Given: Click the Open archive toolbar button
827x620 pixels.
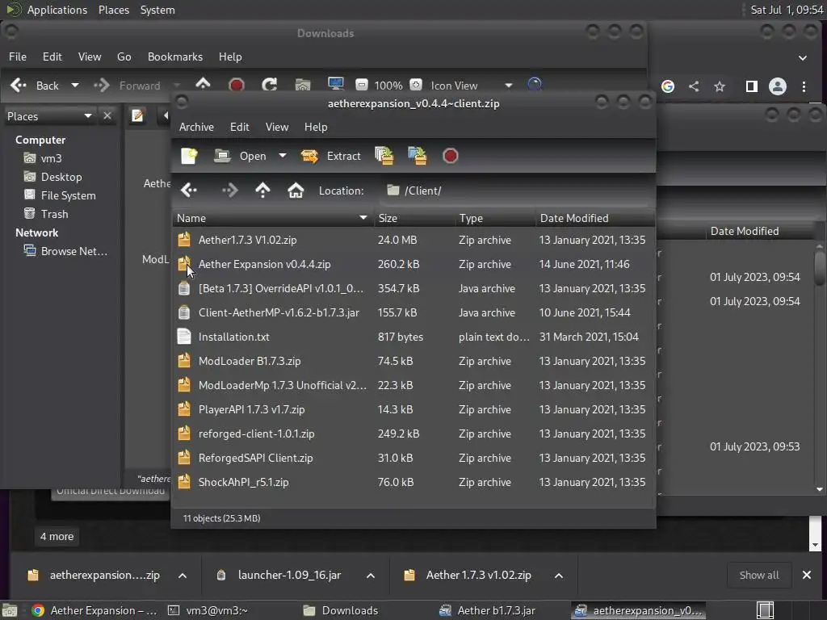Looking at the screenshot, I should point(241,156).
